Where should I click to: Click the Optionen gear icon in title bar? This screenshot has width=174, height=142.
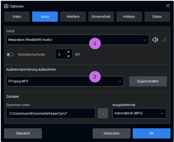pyautogui.click(x=6, y=6)
